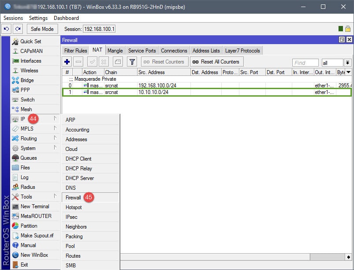The height and width of the screenshot is (270, 354).
Task: Click the padlock icon in session bar
Action: coord(348,29)
